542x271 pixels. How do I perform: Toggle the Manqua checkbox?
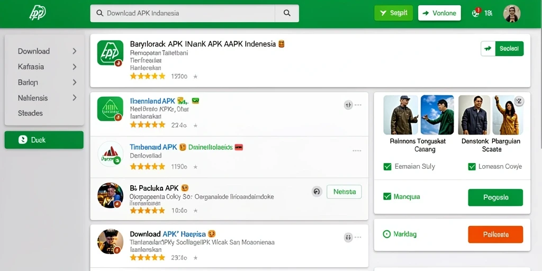[x=387, y=196]
